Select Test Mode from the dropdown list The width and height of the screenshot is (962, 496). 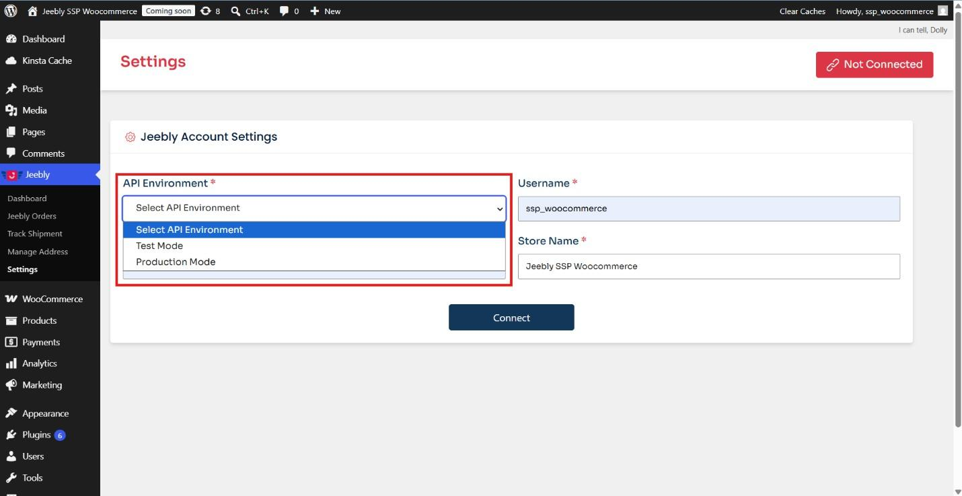[x=313, y=246]
